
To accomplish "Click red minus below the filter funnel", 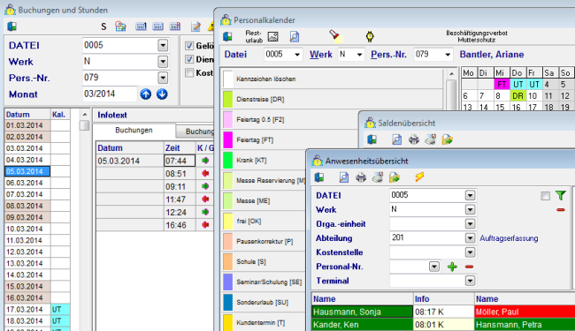I will tap(561, 210).
